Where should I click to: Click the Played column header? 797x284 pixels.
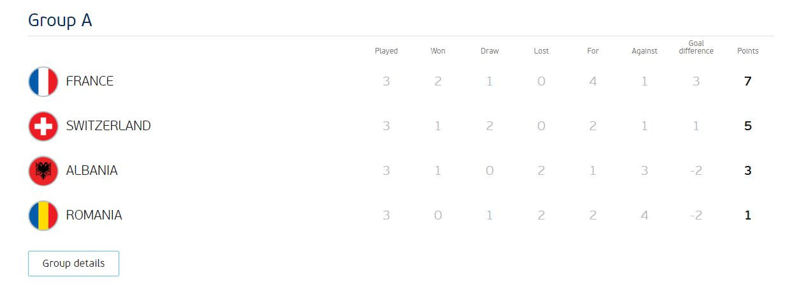tap(386, 51)
